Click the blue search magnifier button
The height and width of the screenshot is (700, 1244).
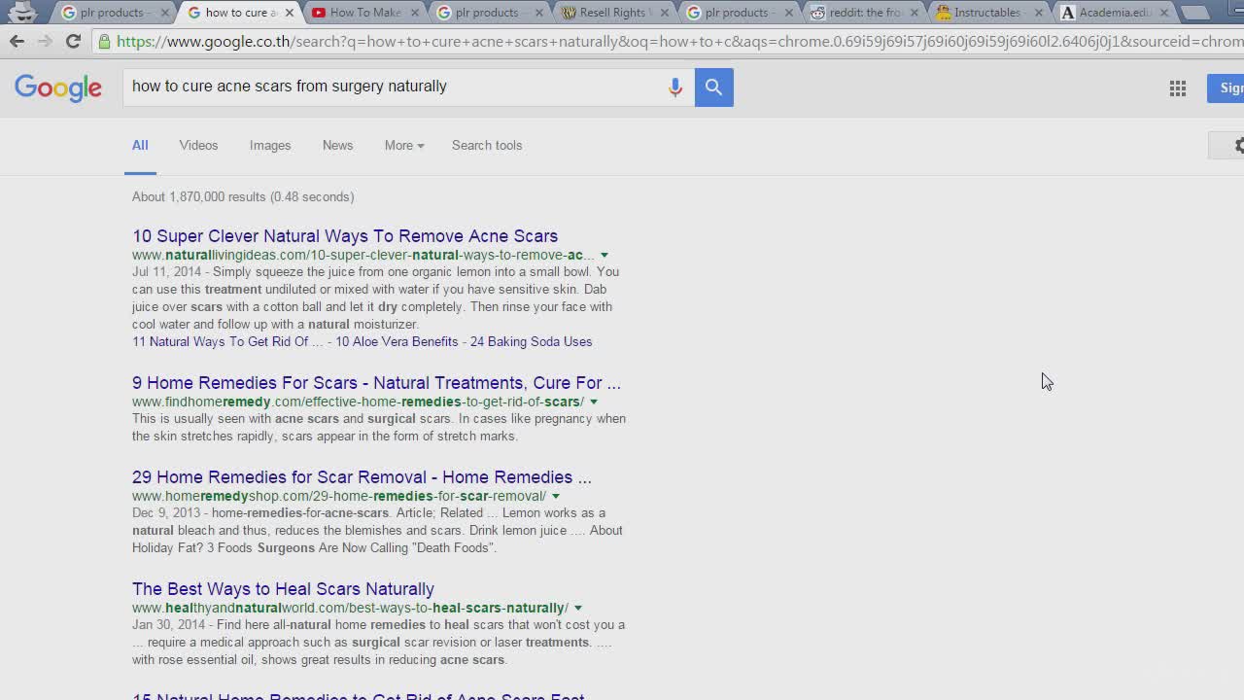pyautogui.click(x=713, y=87)
